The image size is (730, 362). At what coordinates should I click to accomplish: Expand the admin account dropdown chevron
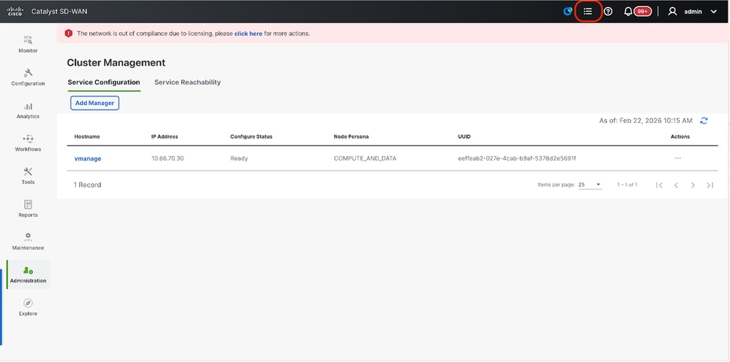click(714, 12)
